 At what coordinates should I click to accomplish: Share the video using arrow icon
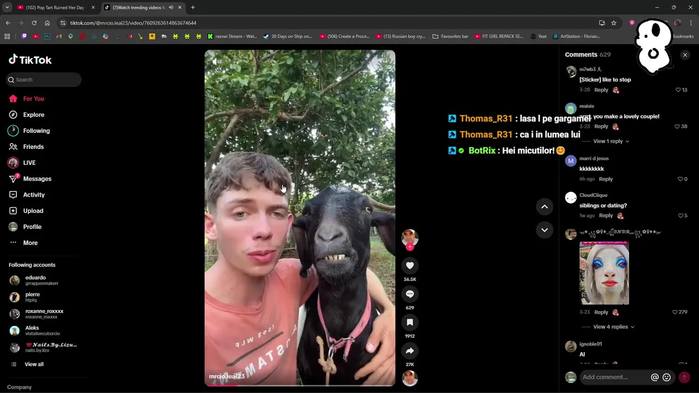410,350
